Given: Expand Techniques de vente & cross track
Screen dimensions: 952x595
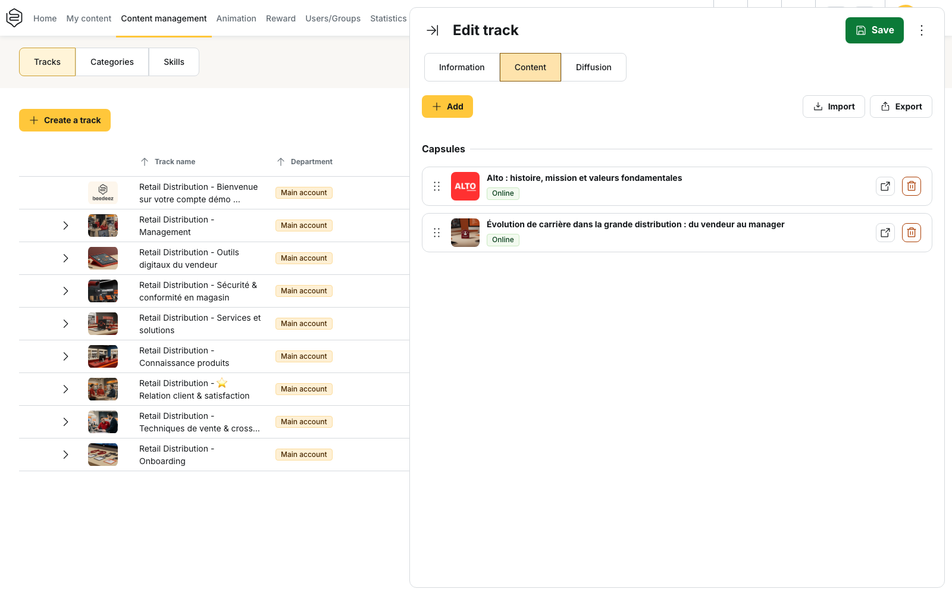Looking at the screenshot, I should coord(65,422).
